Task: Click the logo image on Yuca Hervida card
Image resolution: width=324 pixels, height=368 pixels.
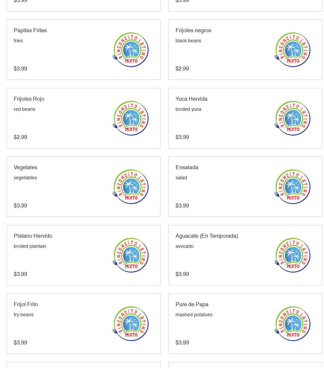Action: pos(292,118)
